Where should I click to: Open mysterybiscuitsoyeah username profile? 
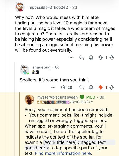(x=57, y=97)
